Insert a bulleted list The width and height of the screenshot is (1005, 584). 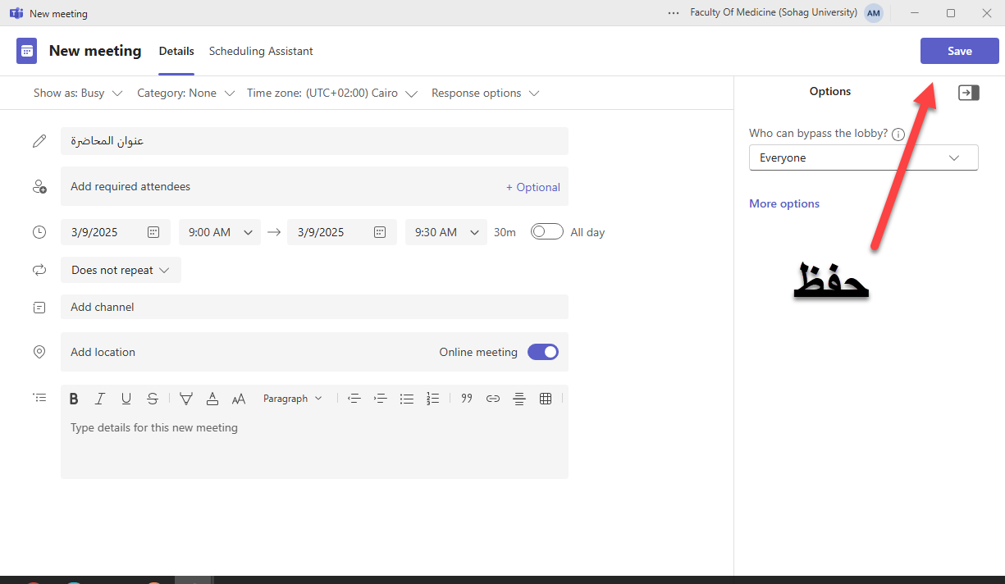pyautogui.click(x=406, y=399)
